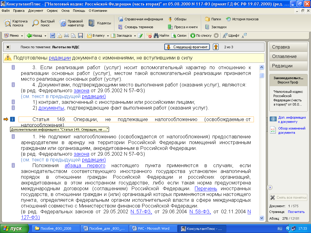Open Доп. информация к документу
Screen dimensions: 311x233
(288, 120)
